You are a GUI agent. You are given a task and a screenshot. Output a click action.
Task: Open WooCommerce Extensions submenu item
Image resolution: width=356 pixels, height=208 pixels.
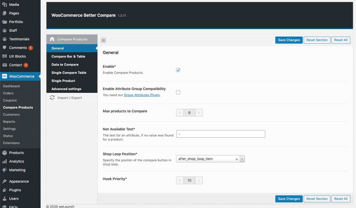point(11,143)
